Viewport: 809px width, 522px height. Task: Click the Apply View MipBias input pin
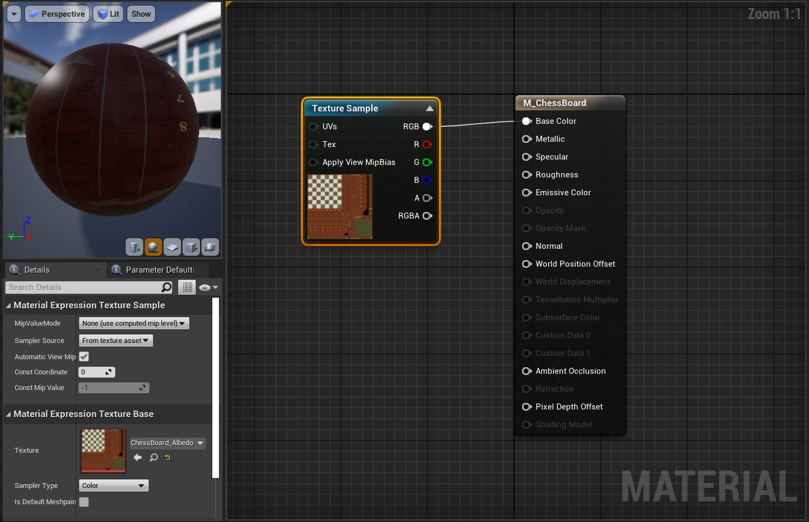313,162
